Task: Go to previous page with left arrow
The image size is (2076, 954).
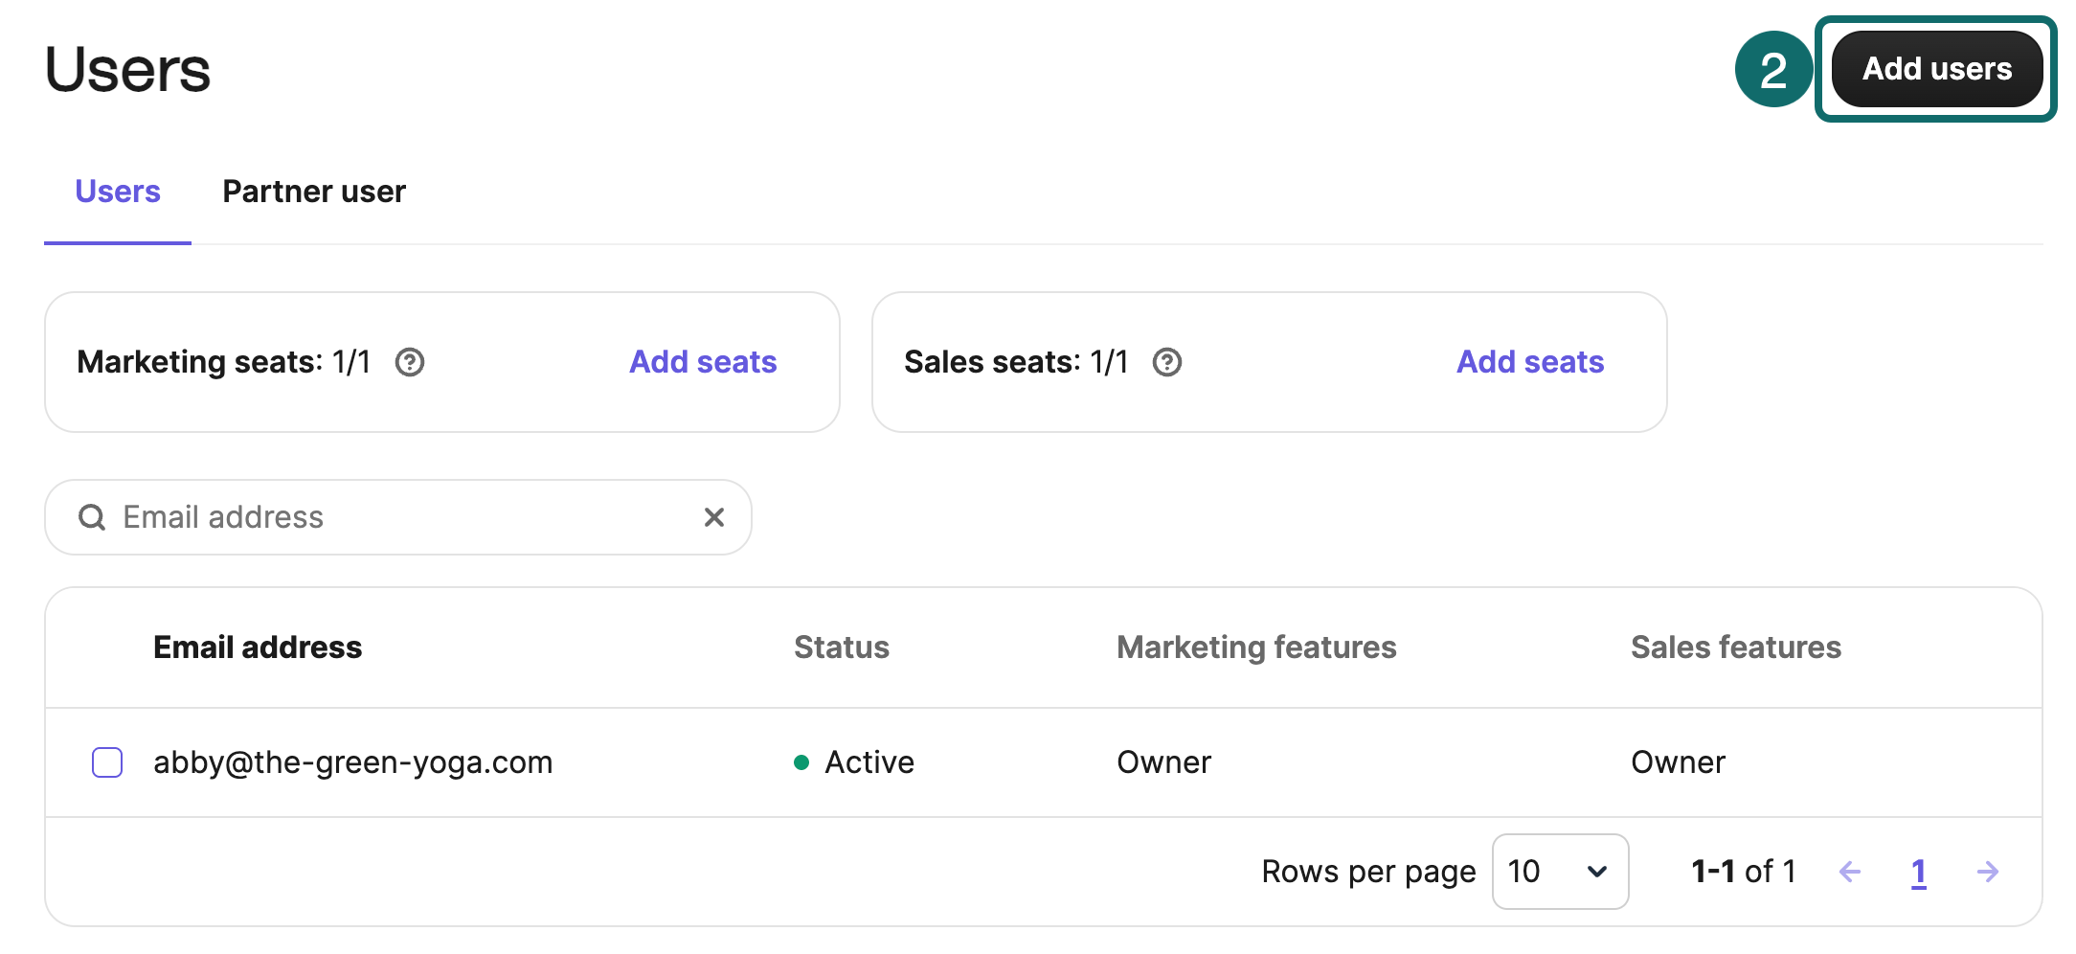Action: (1849, 872)
